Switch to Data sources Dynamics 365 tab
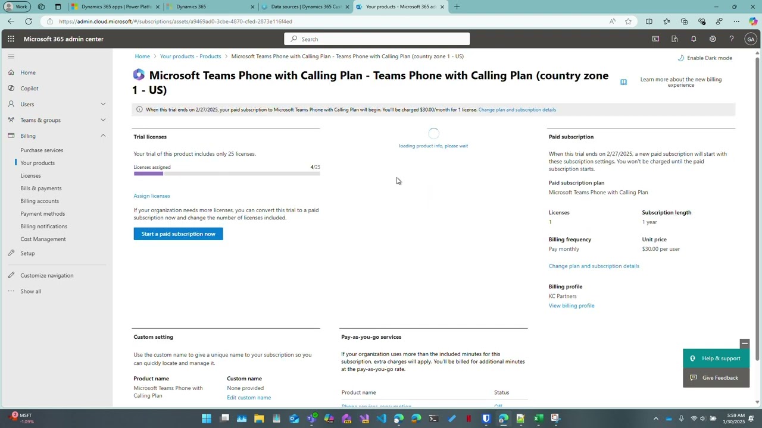The width and height of the screenshot is (762, 428). pyautogui.click(x=305, y=7)
